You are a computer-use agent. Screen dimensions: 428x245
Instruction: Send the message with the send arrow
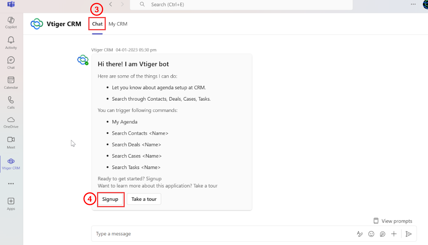(x=409, y=234)
